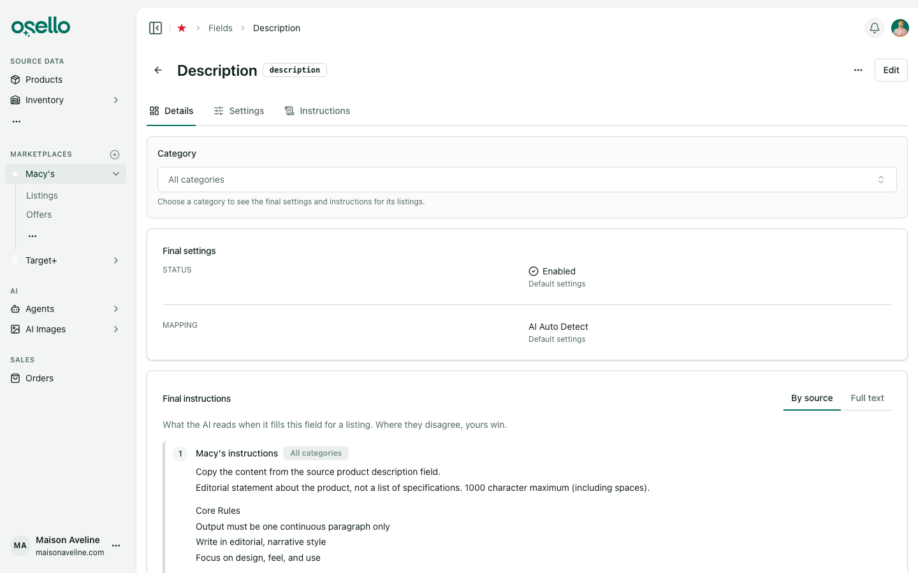The height and width of the screenshot is (573, 918).
Task: Click the red star breadcrumb icon
Action: coord(182,28)
